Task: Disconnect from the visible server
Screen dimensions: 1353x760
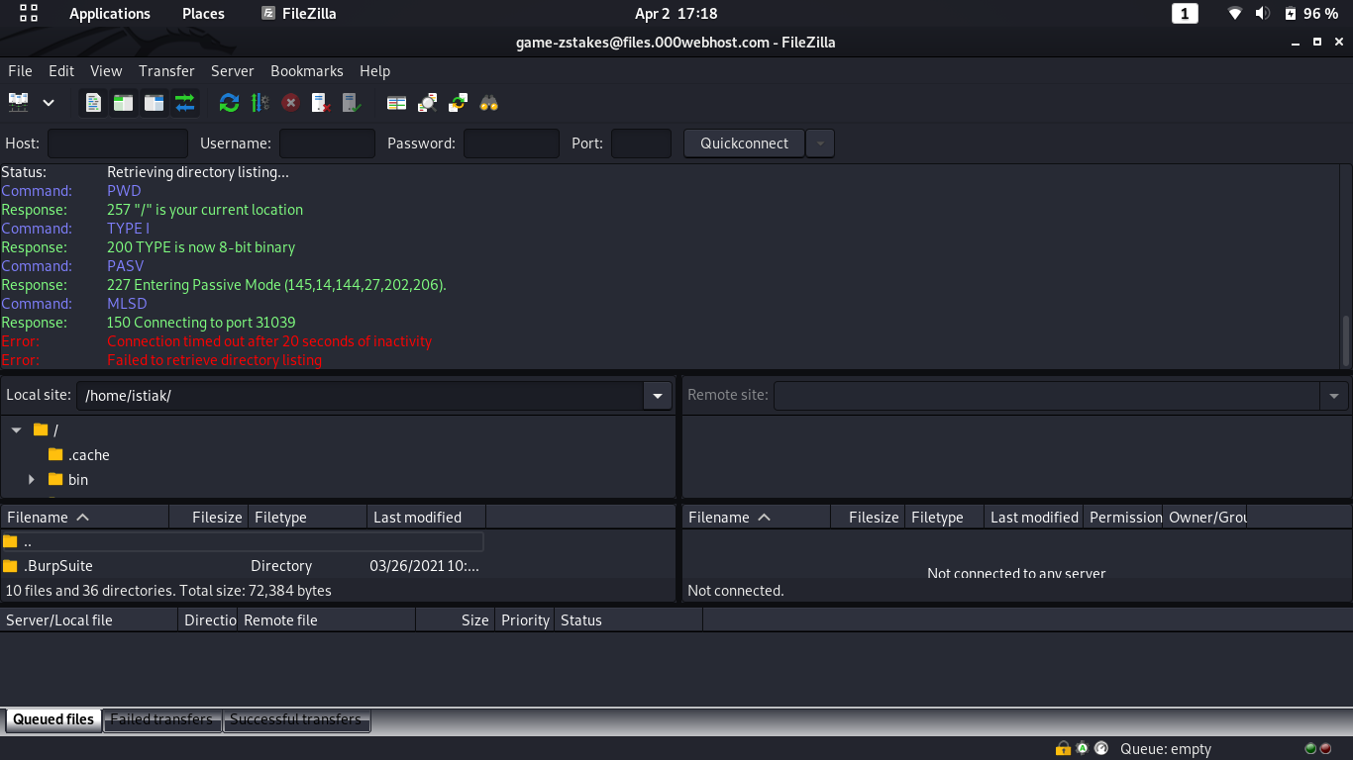Action: (x=321, y=102)
